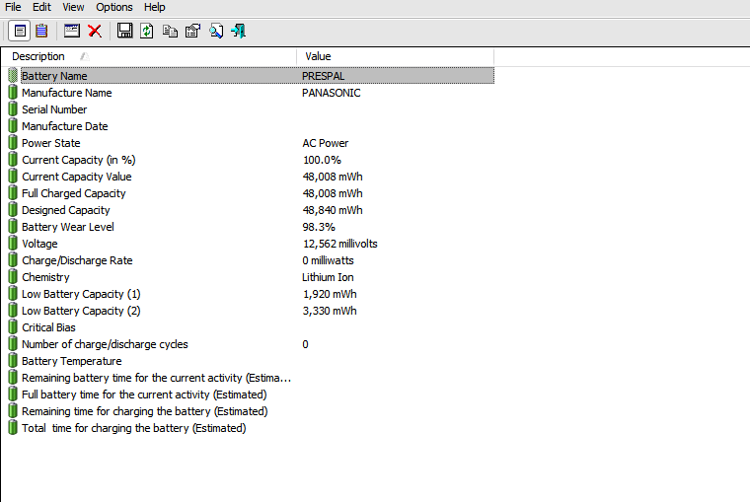Select the Battery Temperature row
The height and width of the screenshot is (502, 750).
pos(71,361)
